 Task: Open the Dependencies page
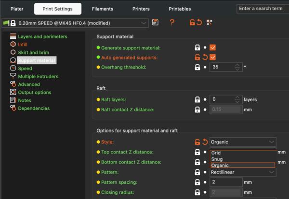tap(34, 108)
